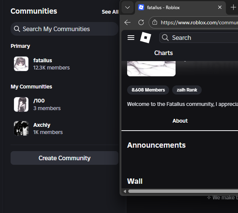Click the Welcome to the Fatallus community description

(182, 104)
